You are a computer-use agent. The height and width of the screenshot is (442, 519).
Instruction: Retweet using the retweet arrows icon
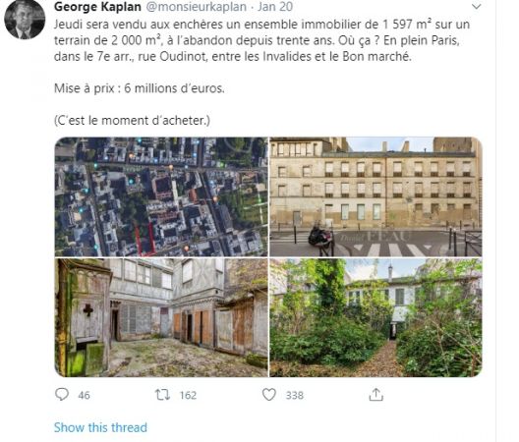(x=162, y=394)
